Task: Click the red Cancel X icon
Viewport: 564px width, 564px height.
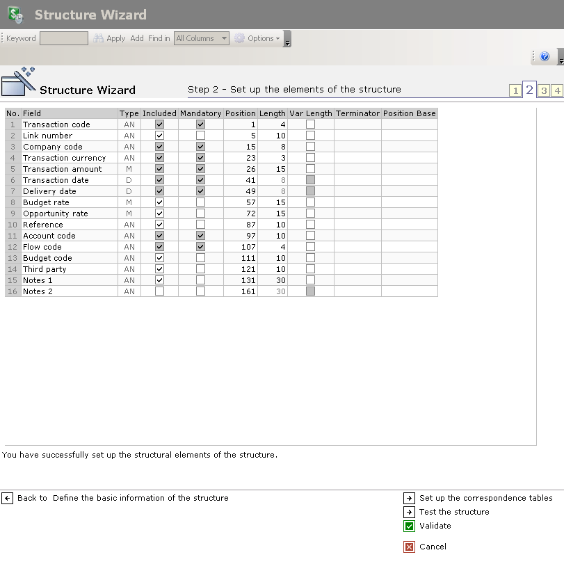Action: [x=409, y=547]
